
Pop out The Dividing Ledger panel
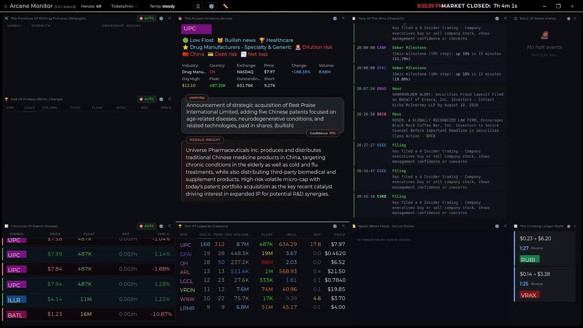[575, 226]
